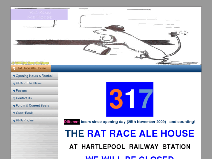The width and height of the screenshot is (212, 159).
Task: Click the rat cartoon banner image
Action: 106,36
